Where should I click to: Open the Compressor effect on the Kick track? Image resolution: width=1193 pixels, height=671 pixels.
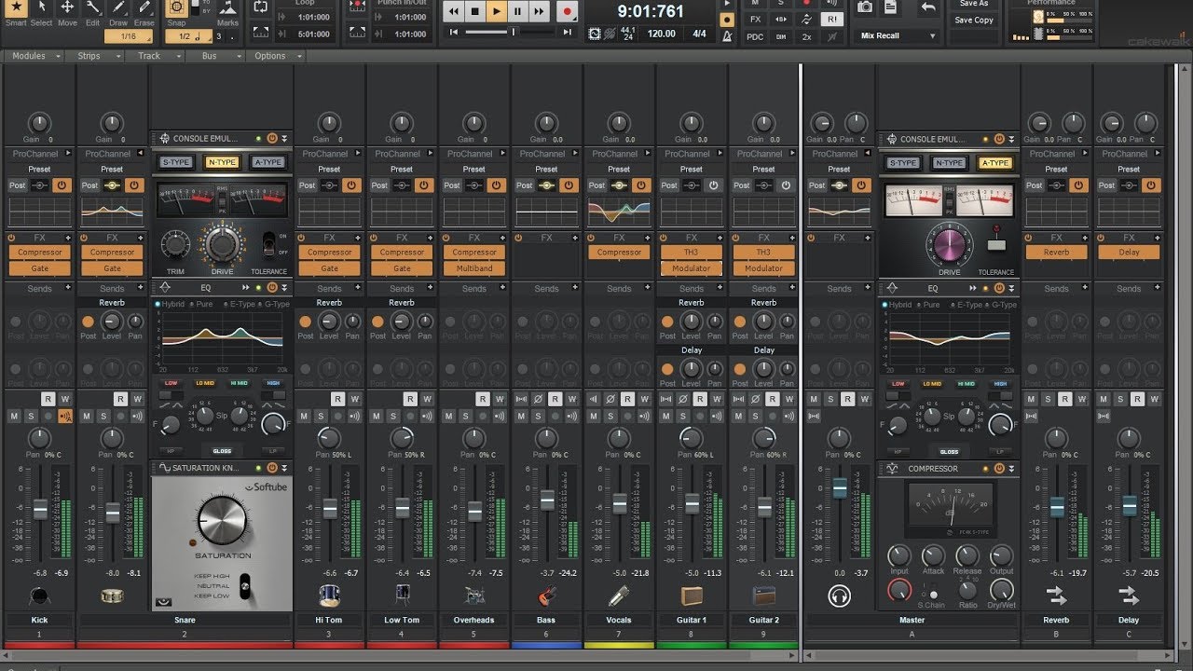pyautogui.click(x=40, y=252)
